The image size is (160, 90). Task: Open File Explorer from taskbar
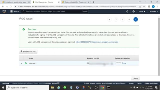click(x=52, y=87)
